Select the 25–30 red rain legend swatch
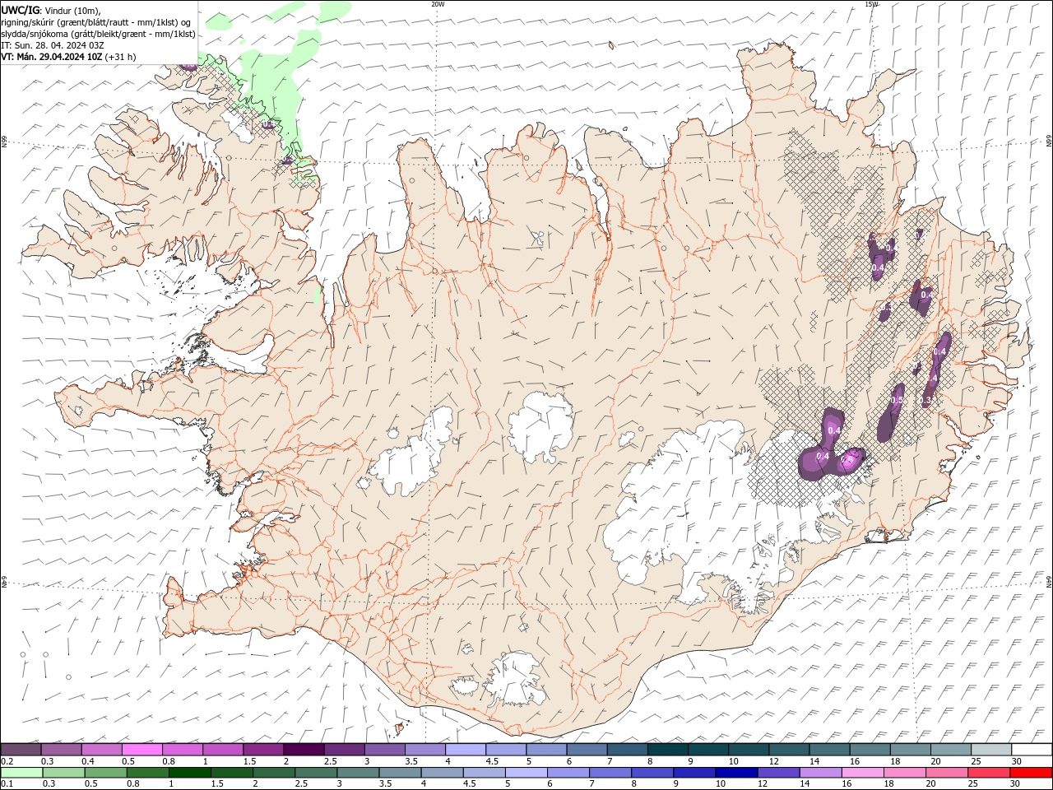The width and height of the screenshot is (1053, 790). 988,773
